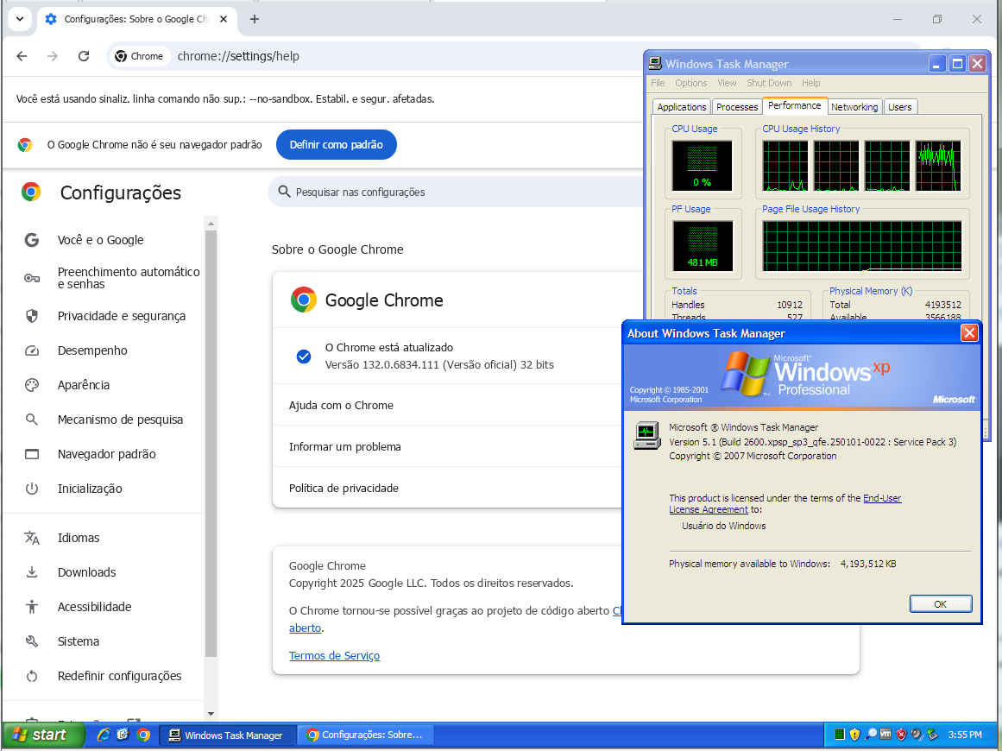This screenshot has width=1002, height=751.
Task: Click the magnifying glass tray icon
Action: point(870,735)
